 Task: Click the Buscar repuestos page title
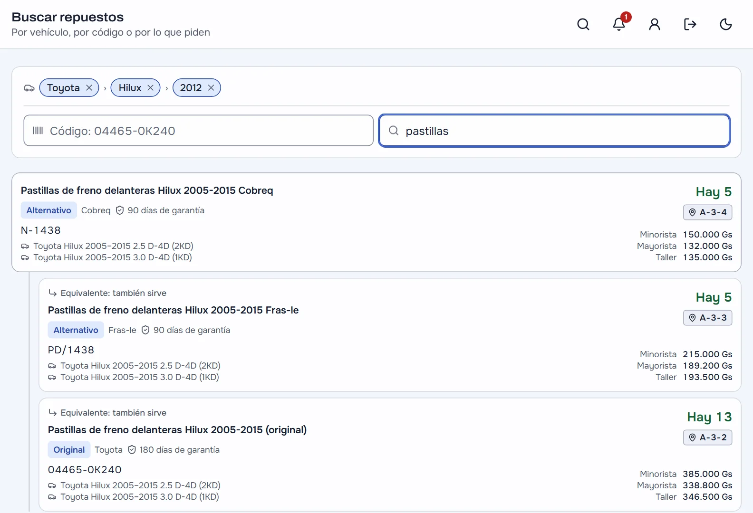[68, 17]
